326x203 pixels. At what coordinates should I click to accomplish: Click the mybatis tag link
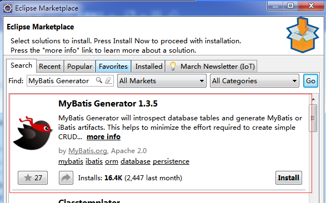click(x=71, y=161)
